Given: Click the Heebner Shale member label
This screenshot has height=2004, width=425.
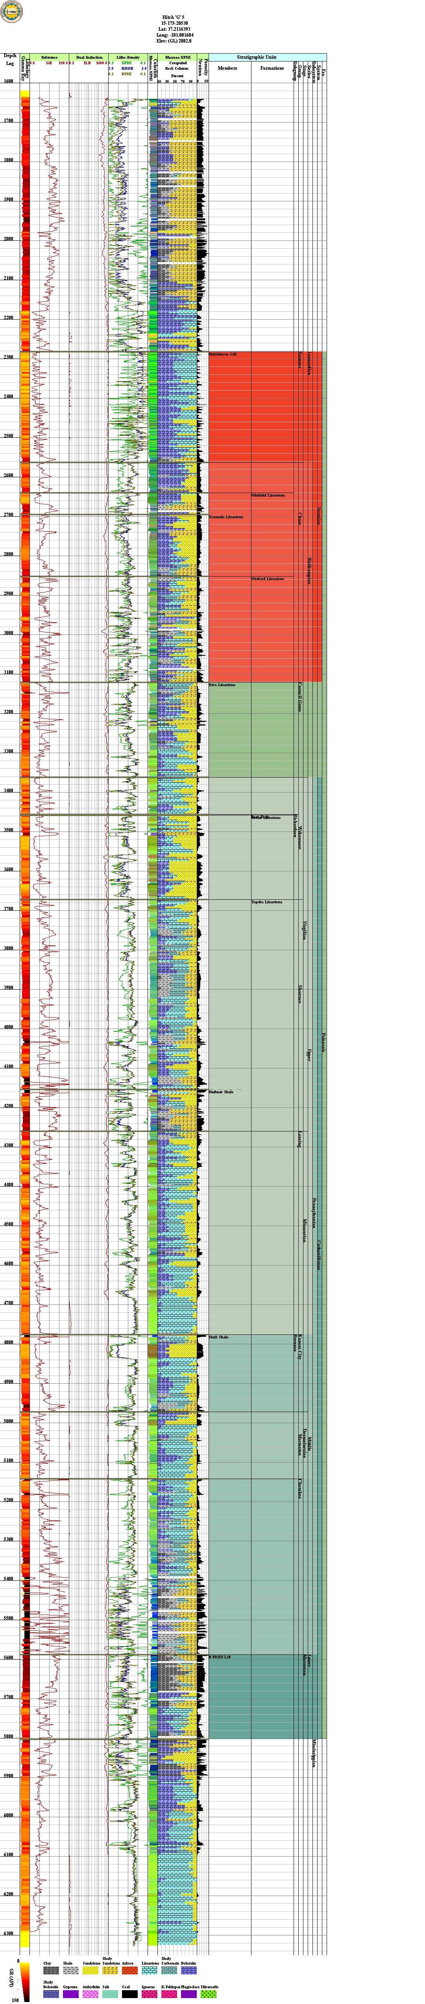Looking at the screenshot, I should tap(221, 1092).
